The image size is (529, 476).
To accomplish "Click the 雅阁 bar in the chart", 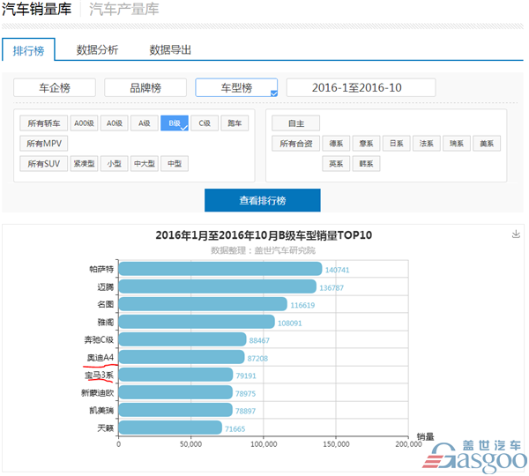I will 197,322.
